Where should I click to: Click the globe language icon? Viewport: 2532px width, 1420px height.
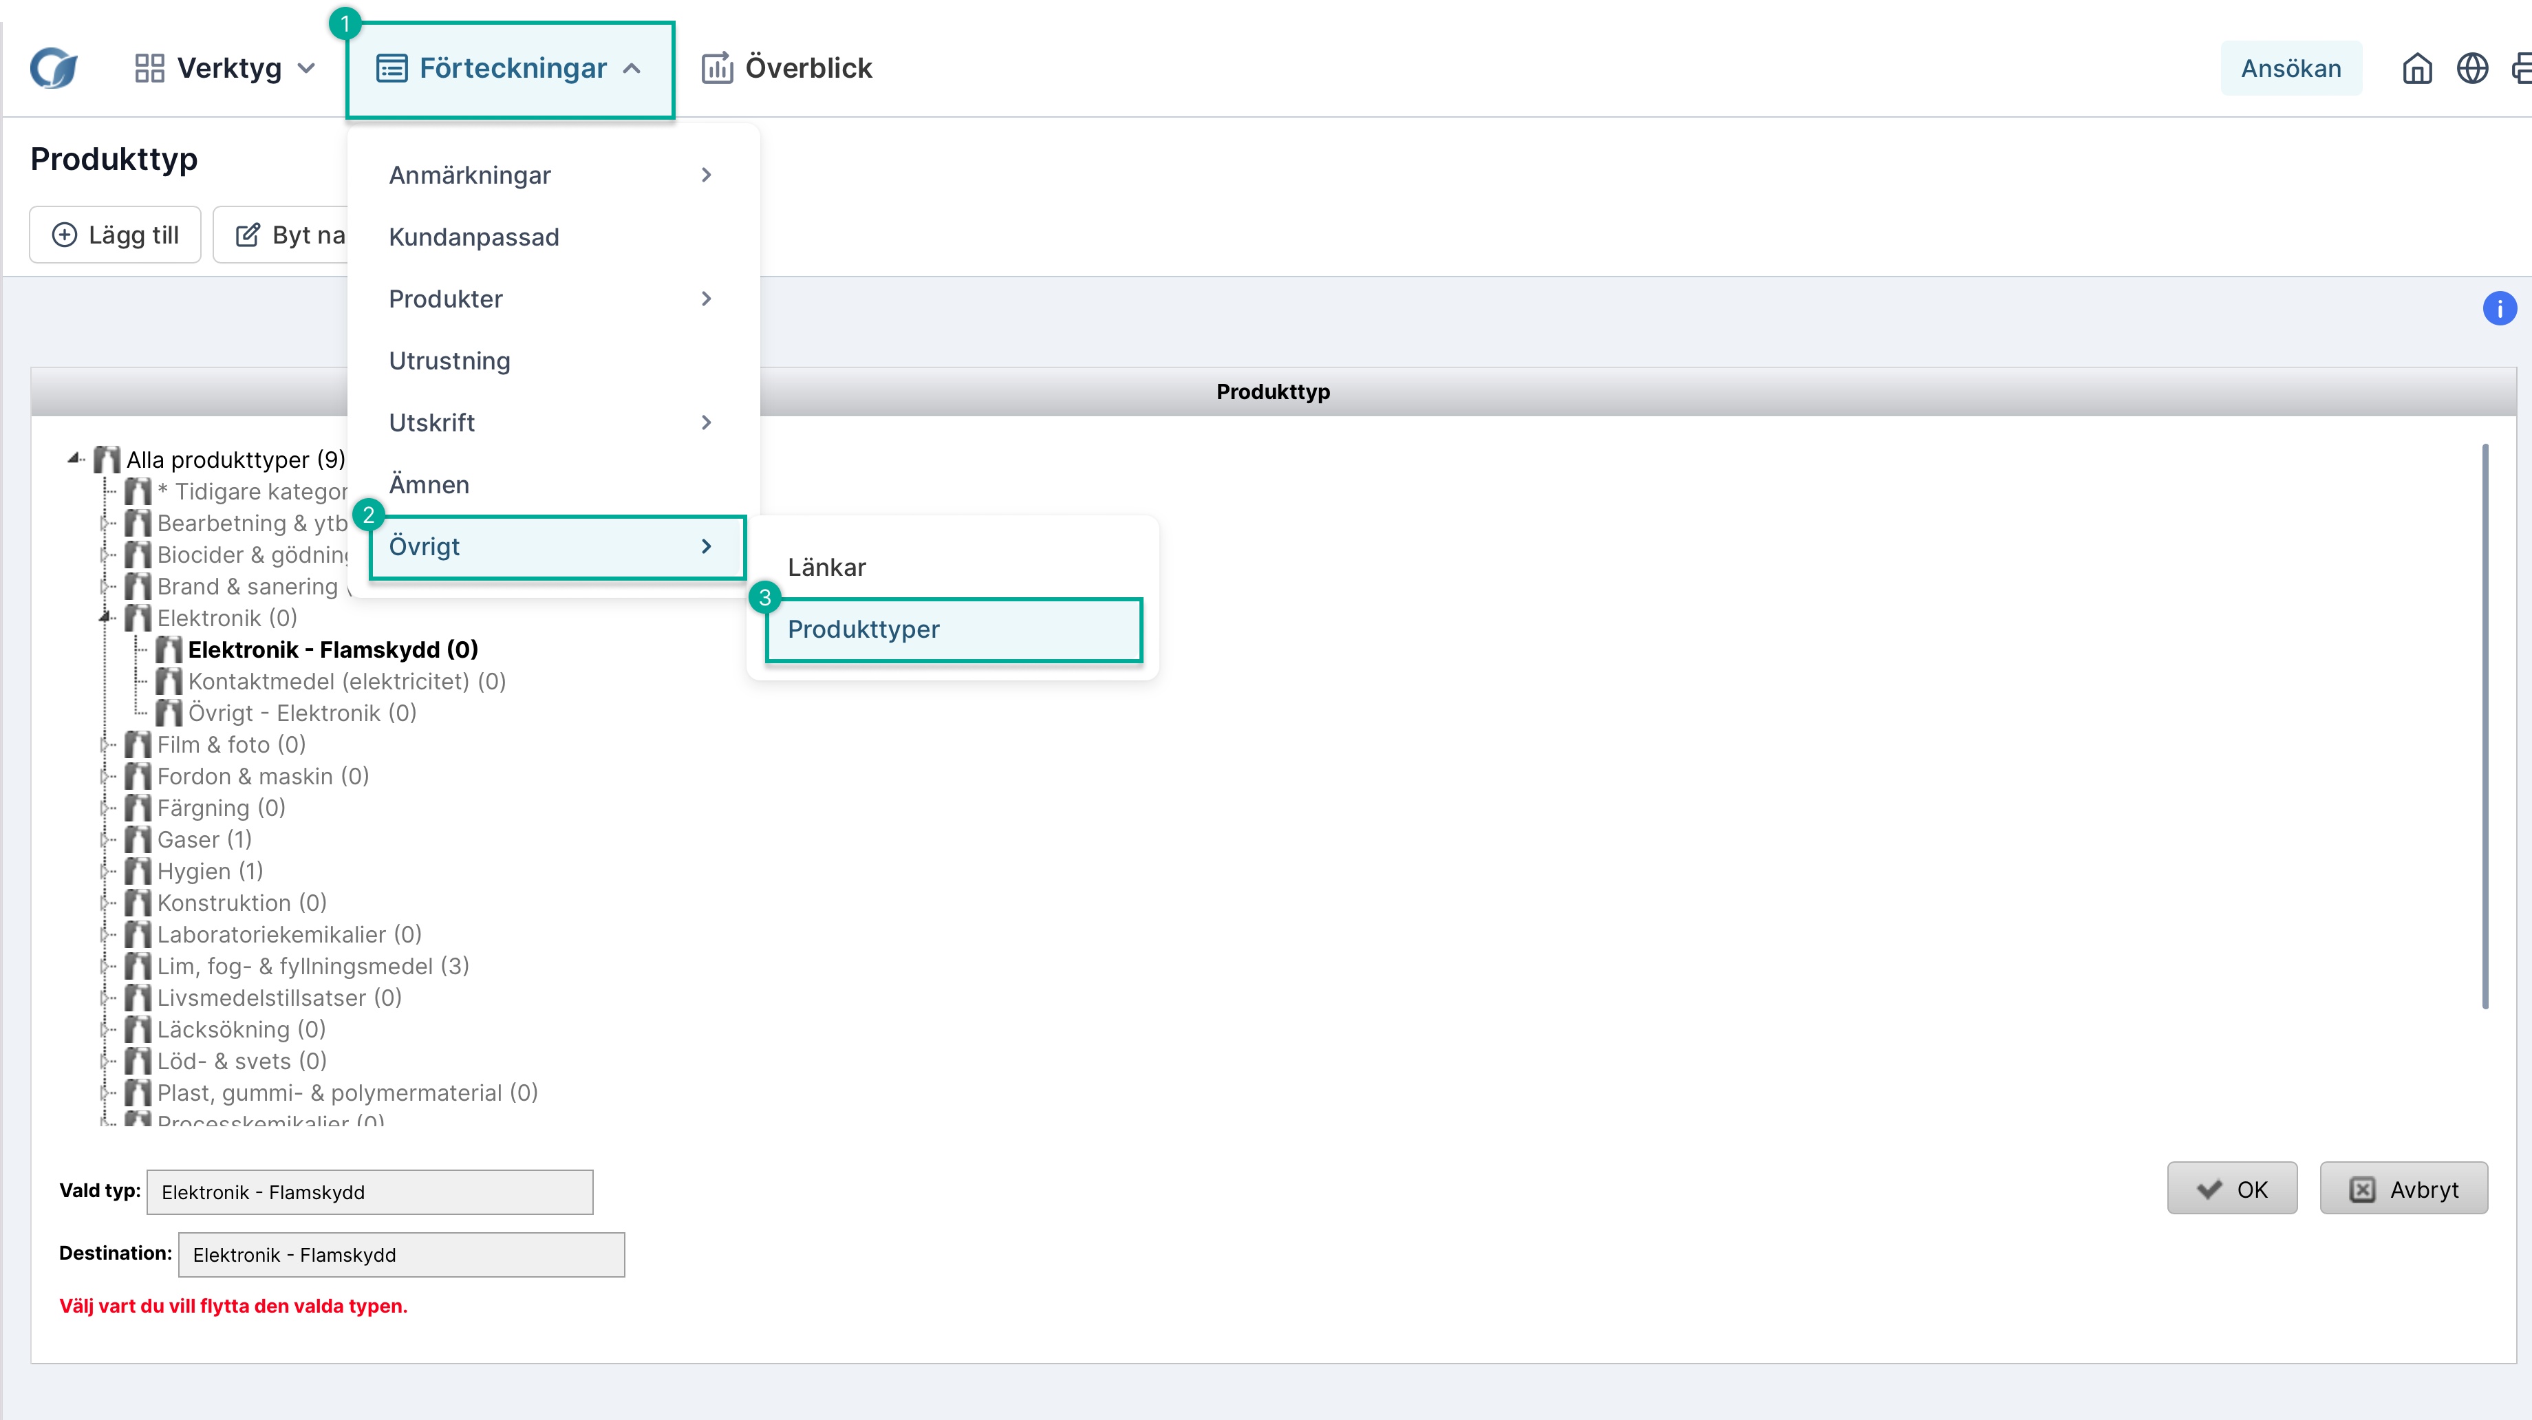(x=2472, y=69)
